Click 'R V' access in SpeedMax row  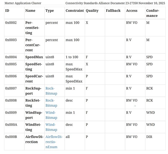(x=129, y=57)
